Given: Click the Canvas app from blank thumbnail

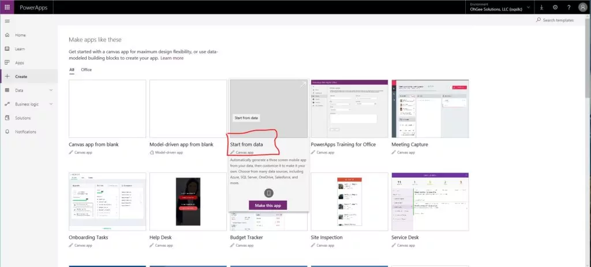Looking at the screenshot, I should [107, 108].
